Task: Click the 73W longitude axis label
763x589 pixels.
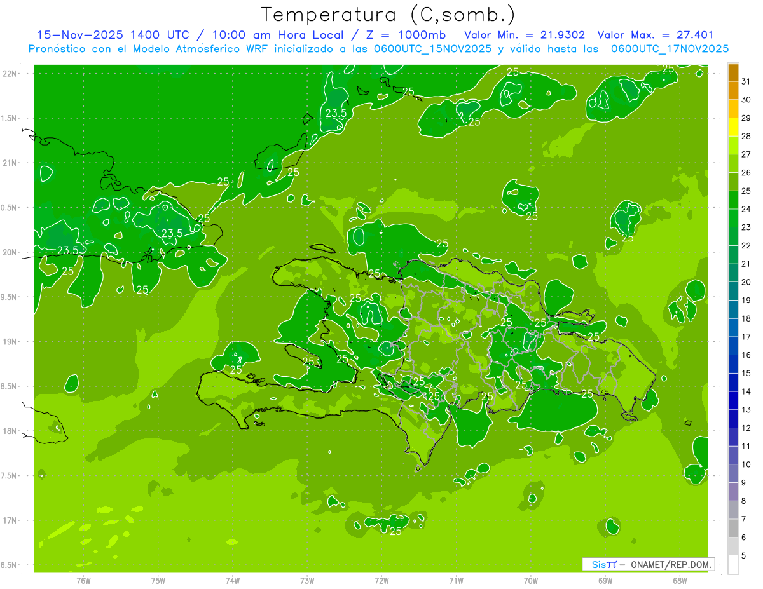Action: (x=307, y=581)
